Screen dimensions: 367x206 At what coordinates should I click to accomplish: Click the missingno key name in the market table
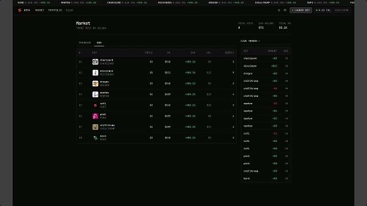tap(107, 71)
